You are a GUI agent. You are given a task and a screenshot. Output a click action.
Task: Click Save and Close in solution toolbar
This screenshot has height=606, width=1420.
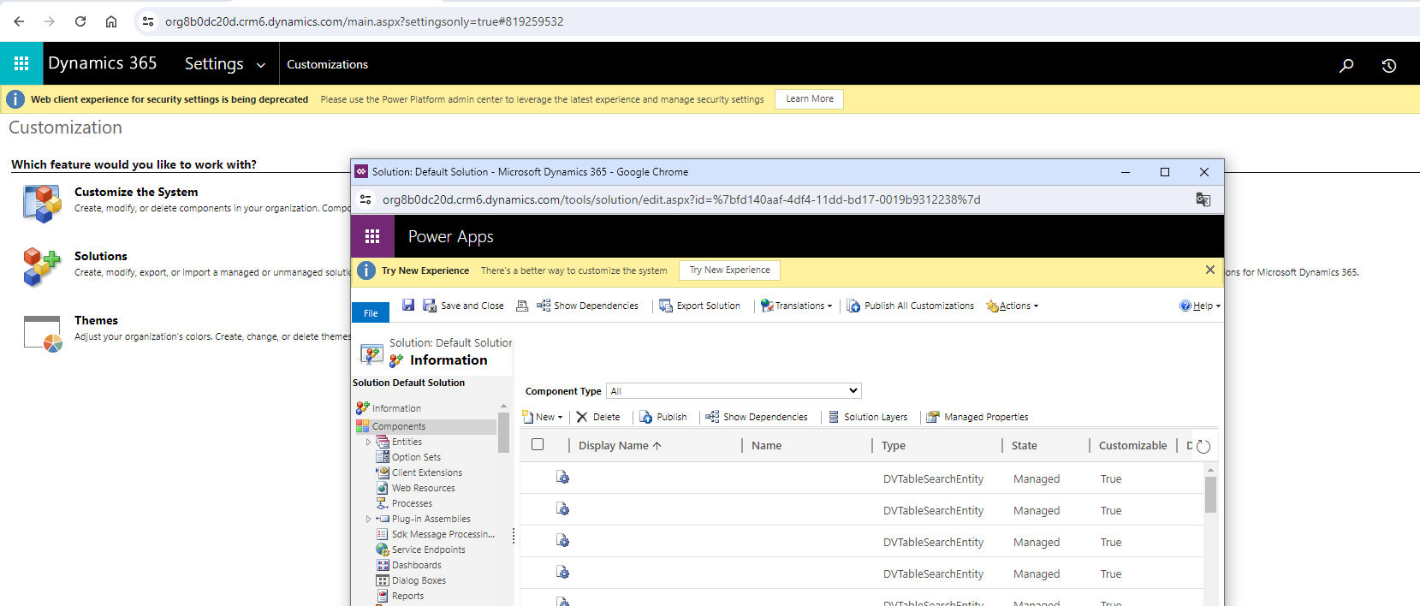coord(463,306)
